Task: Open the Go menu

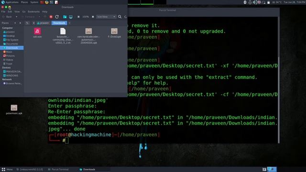Action: 24,11
